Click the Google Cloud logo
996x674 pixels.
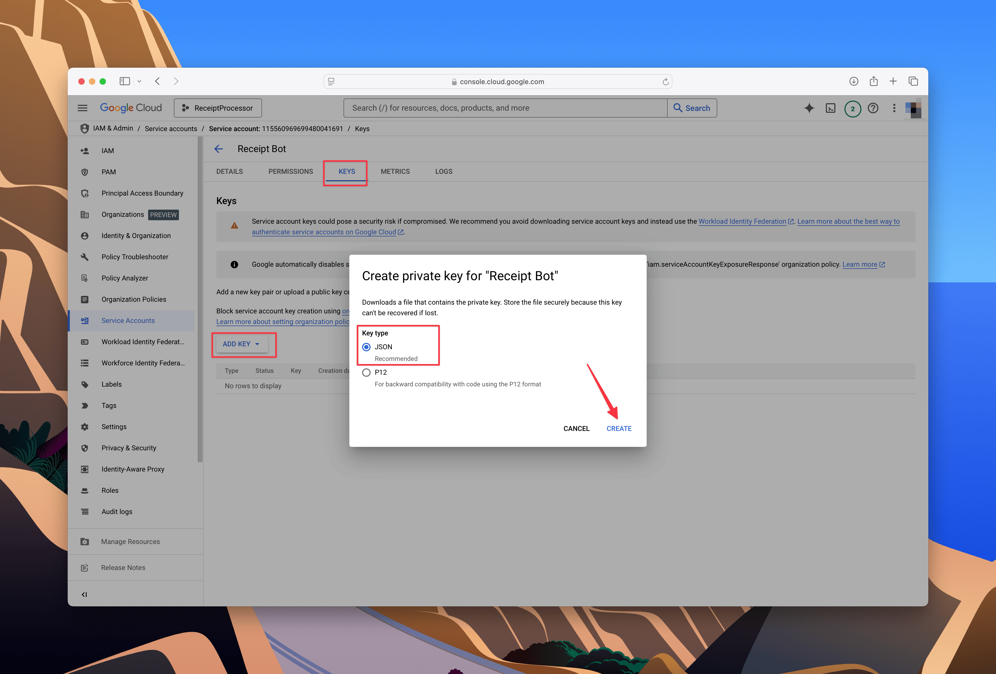coord(131,108)
